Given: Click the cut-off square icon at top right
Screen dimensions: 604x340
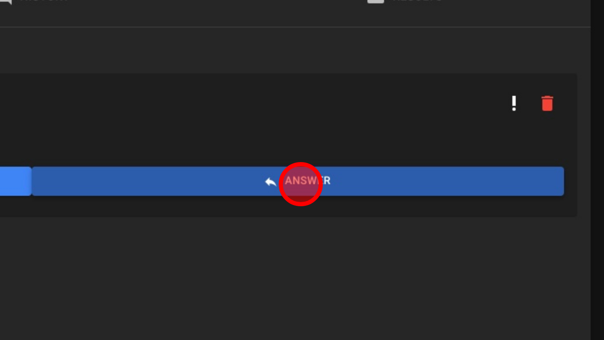Looking at the screenshot, I should click(375, 1).
